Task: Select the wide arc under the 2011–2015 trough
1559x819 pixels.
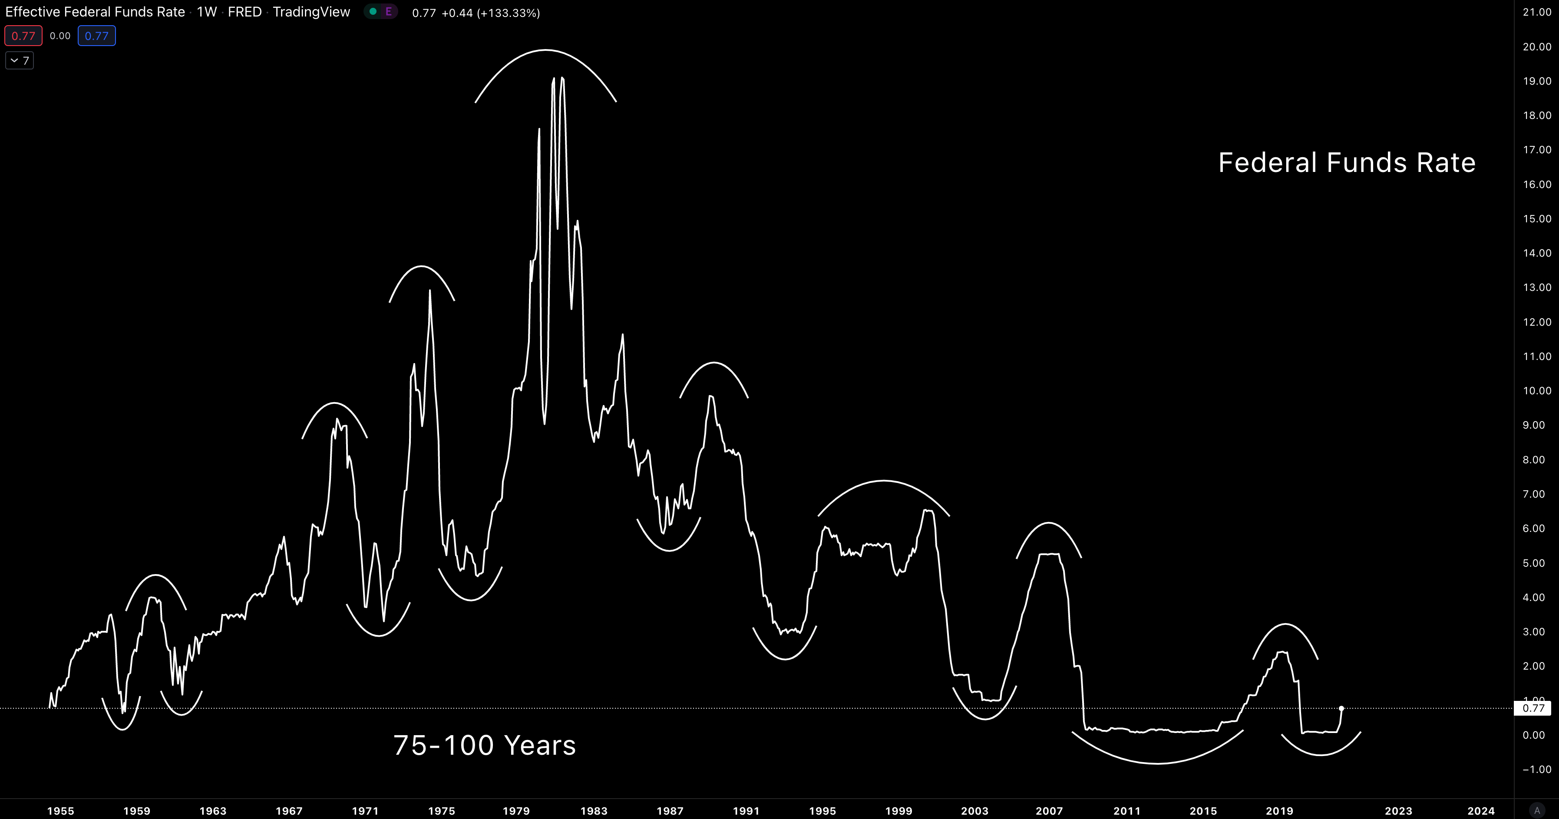Action: tap(1157, 763)
